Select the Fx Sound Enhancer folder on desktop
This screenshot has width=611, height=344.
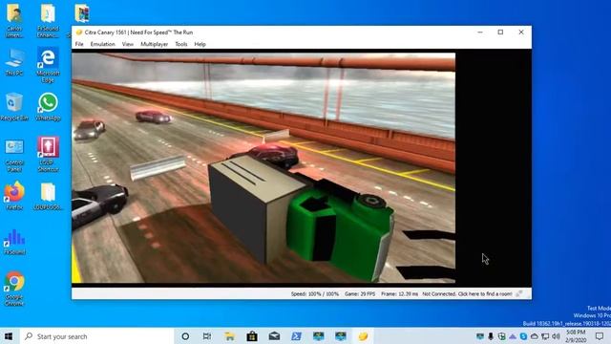point(48,20)
